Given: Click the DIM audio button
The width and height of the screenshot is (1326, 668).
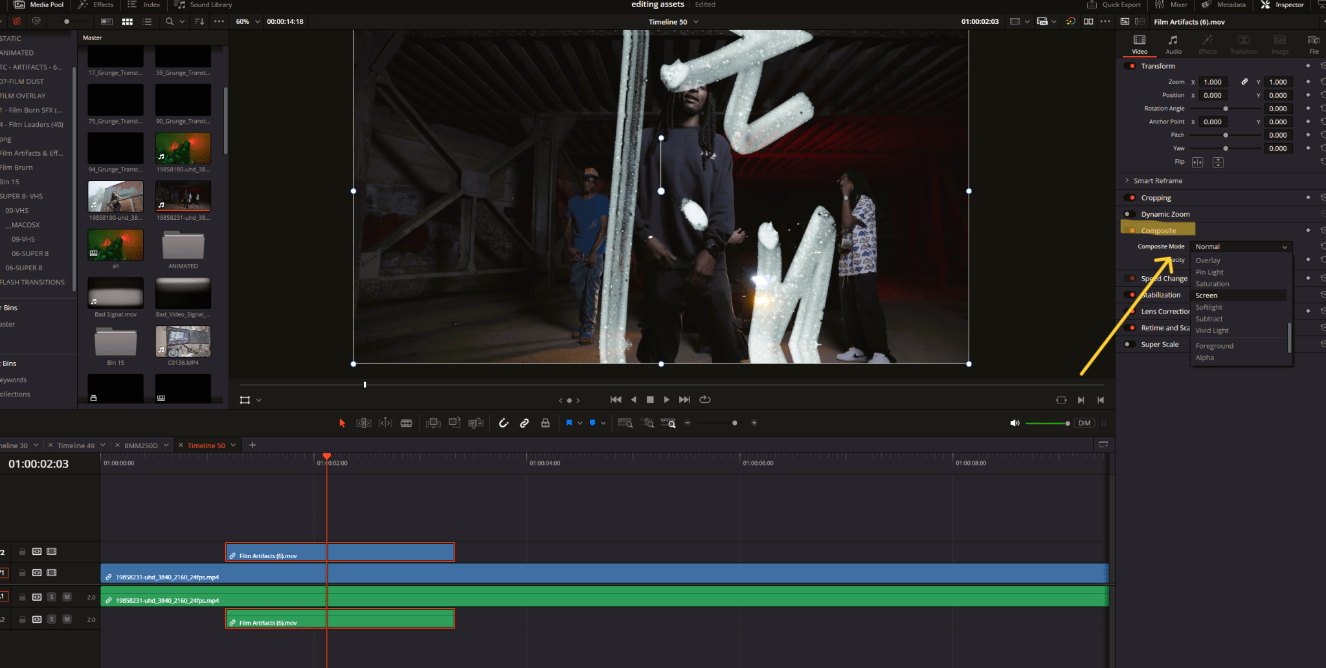Looking at the screenshot, I should point(1084,423).
